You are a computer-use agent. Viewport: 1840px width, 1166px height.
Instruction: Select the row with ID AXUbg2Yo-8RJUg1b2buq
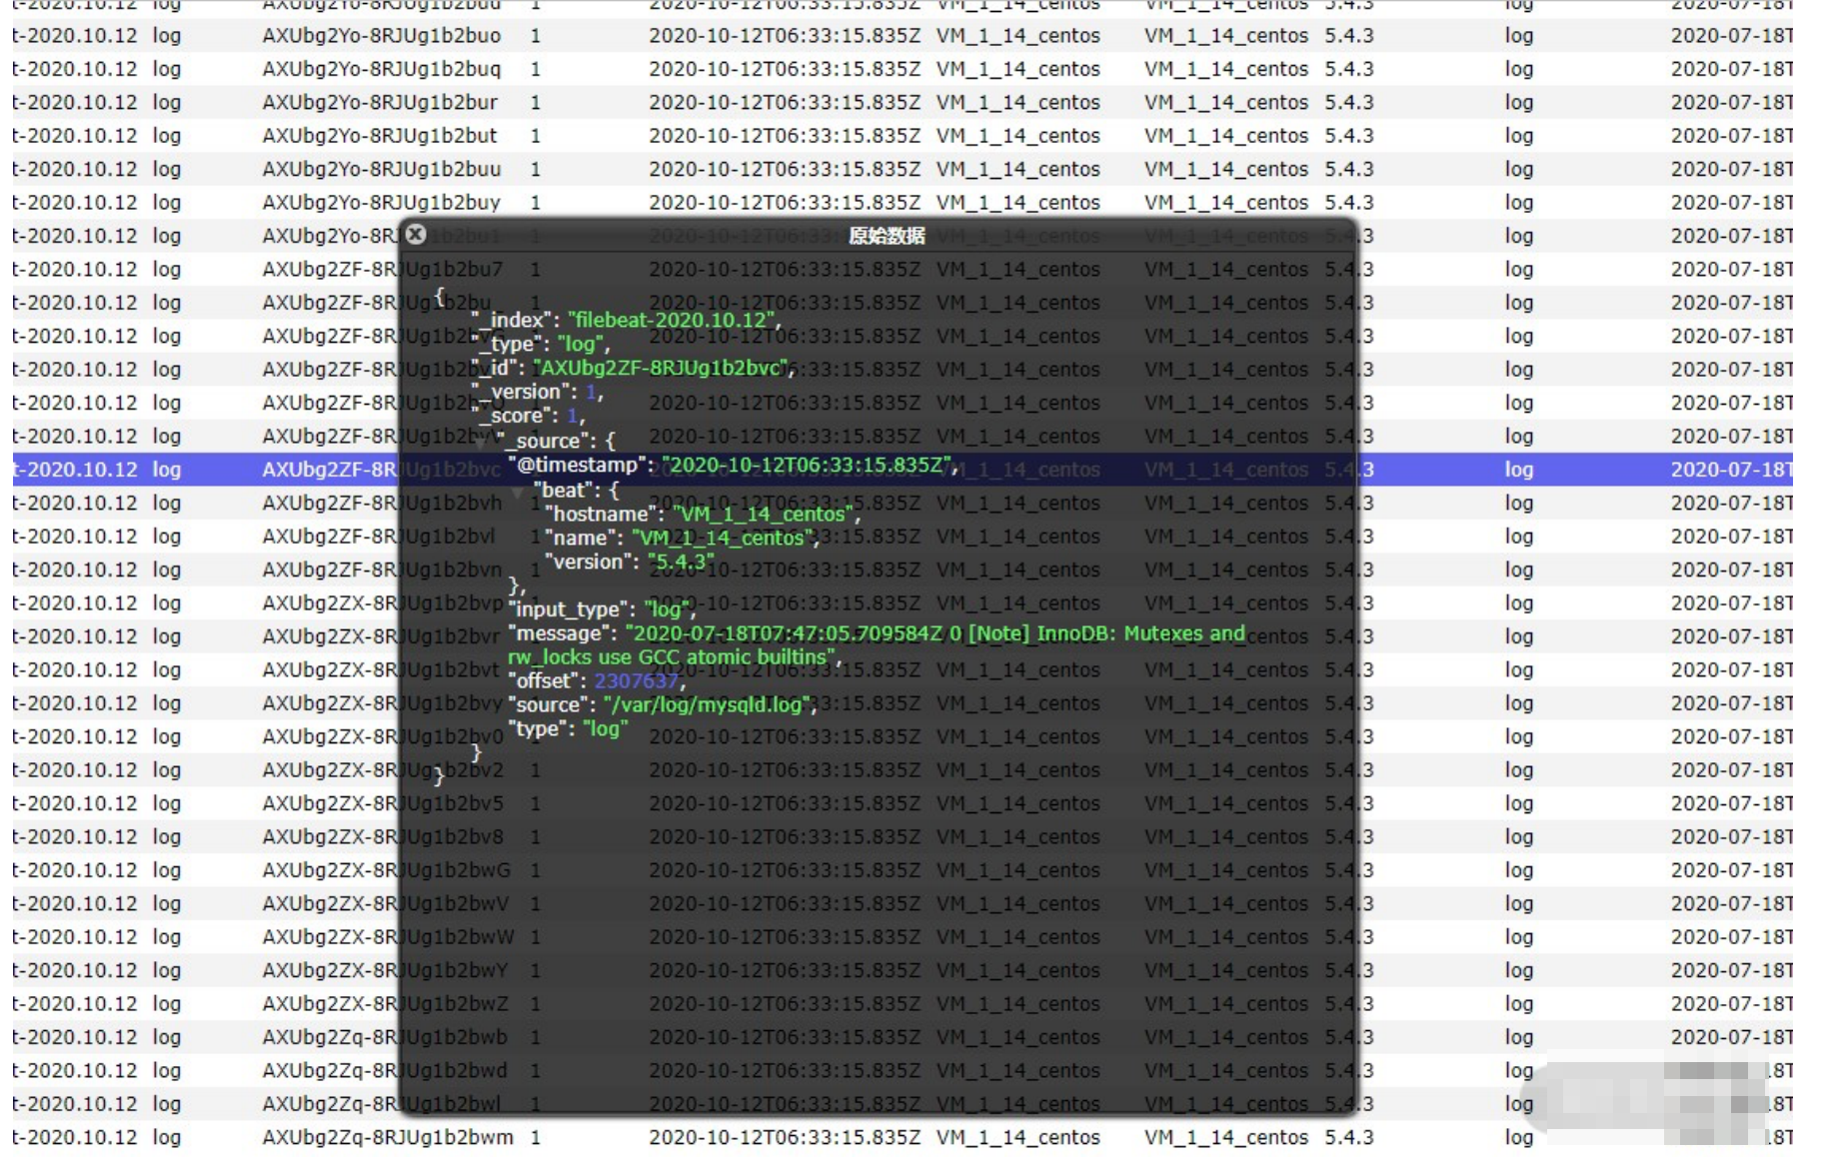click(903, 69)
